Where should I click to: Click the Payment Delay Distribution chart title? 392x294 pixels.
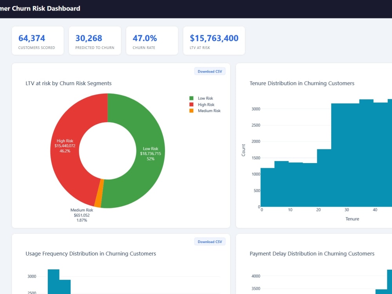[x=312, y=254]
